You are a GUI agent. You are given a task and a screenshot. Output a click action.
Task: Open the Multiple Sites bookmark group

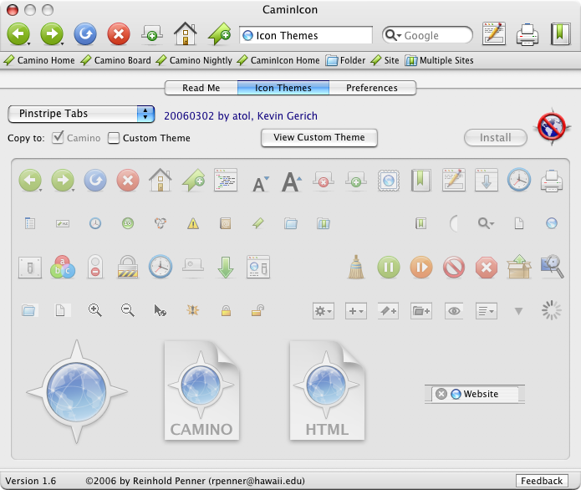(439, 60)
